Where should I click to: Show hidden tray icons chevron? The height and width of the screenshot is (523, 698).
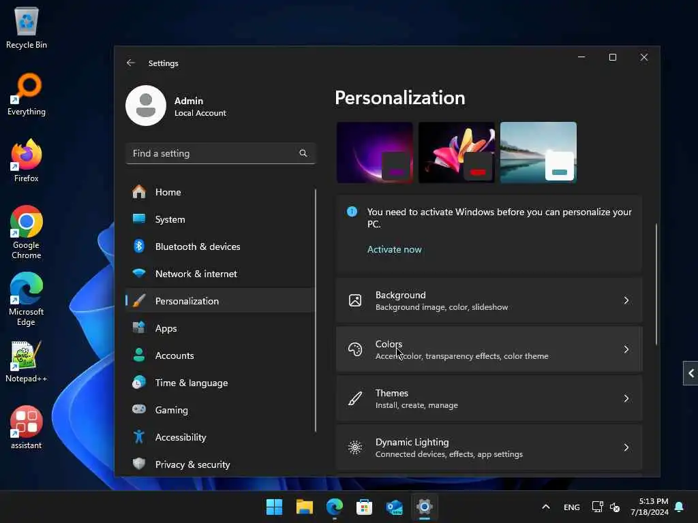546,507
